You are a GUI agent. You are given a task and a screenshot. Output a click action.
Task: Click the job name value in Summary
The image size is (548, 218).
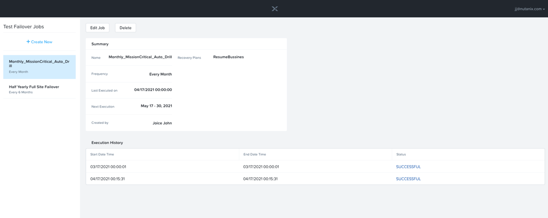[140, 57]
